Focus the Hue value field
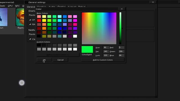This screenshot has width=180, height=101. point(106,47)
